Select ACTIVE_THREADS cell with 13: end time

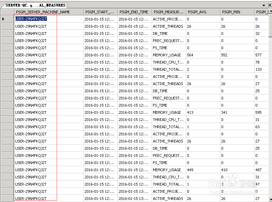point(169,199)
